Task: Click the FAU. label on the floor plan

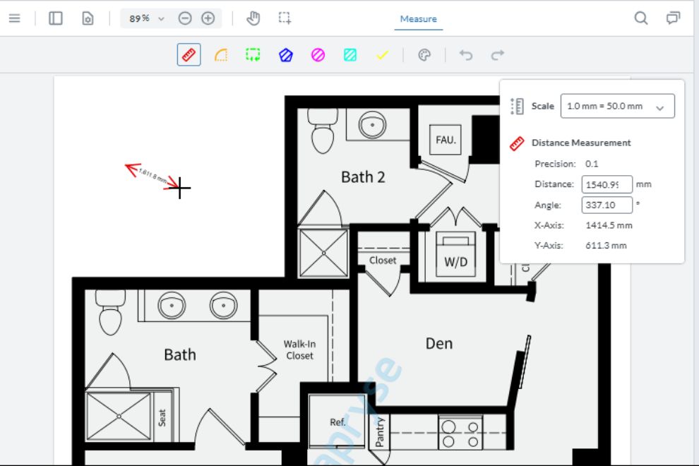Action: [x=446, y=140]
